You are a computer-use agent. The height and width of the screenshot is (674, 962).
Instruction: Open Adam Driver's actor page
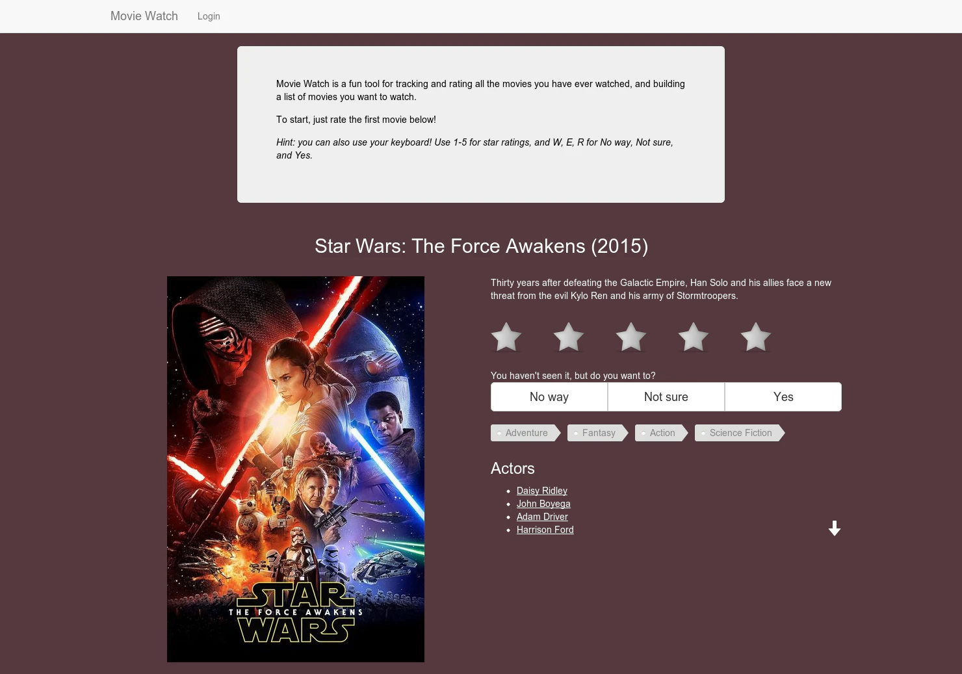pyautogui.click(x=542, y=517)
